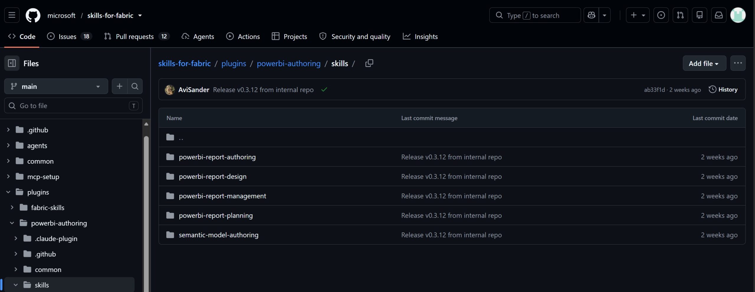Open the Security and quality tab

[355, 36]
